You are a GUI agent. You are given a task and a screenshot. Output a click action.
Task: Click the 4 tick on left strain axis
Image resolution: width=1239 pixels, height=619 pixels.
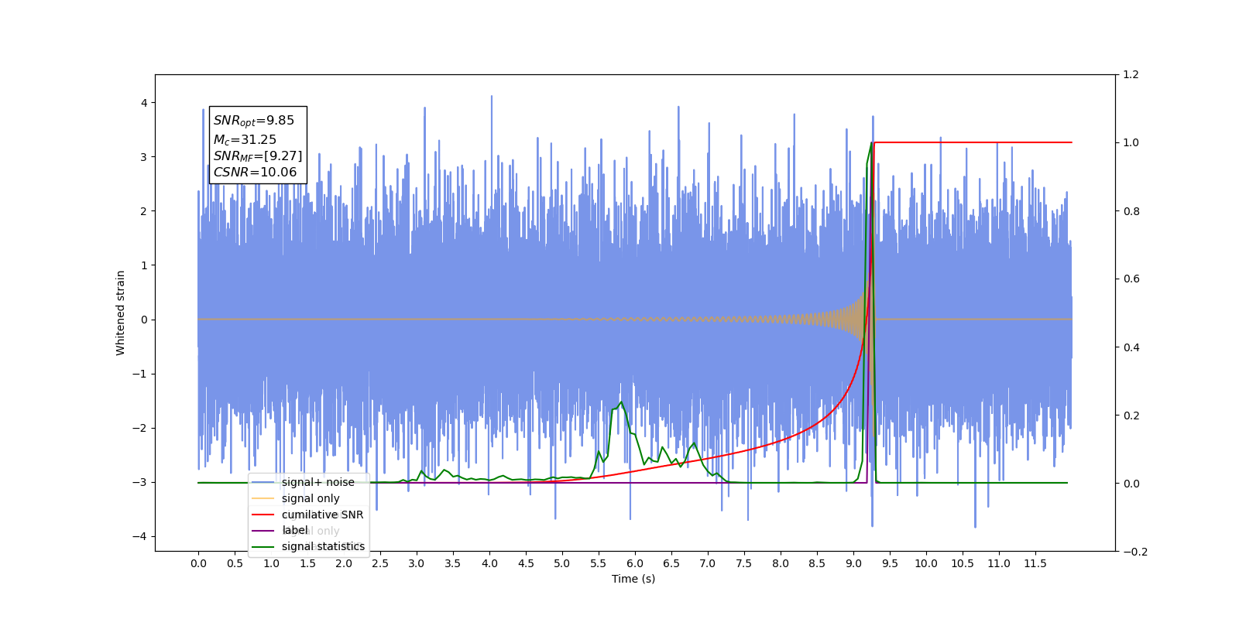[144, 103]
